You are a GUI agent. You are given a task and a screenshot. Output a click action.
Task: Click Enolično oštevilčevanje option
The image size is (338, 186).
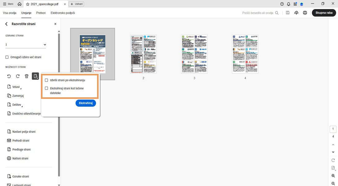[24, 114]
